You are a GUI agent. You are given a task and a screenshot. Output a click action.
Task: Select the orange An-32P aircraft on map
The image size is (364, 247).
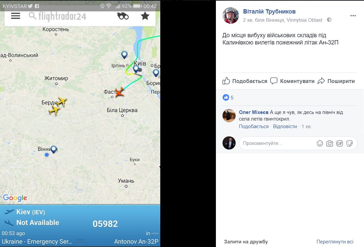[x=119, y=92]
